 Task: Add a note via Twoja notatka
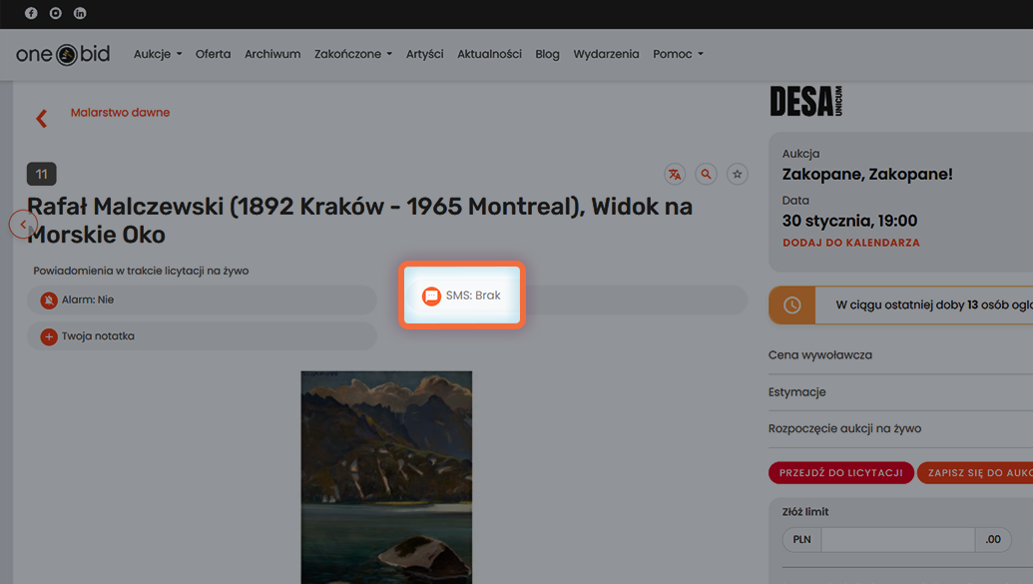[x=202, y=336]
